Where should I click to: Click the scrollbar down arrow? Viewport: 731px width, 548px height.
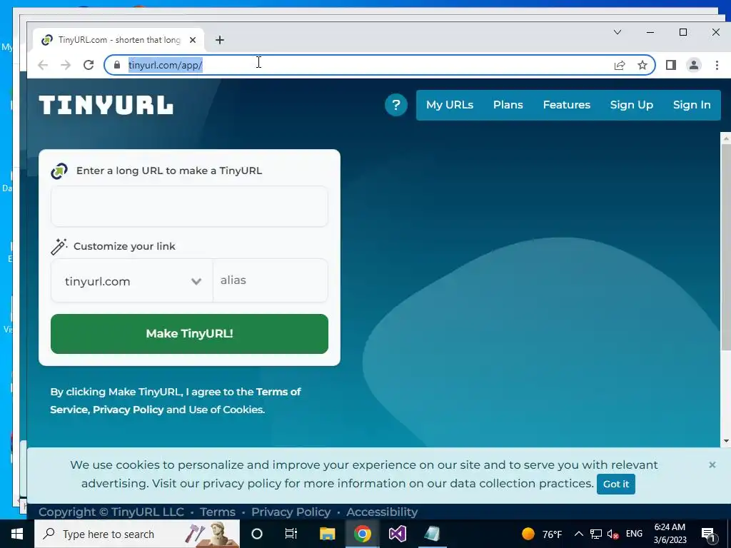tap(726, 441)
